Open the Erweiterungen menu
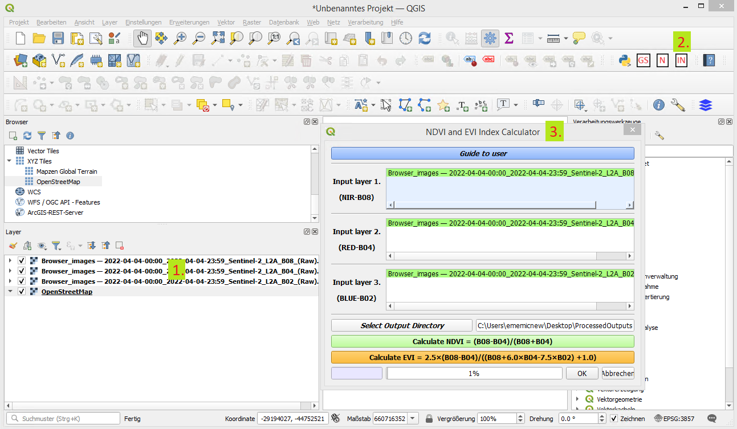The image size is (737, 429). coord(189,22)
